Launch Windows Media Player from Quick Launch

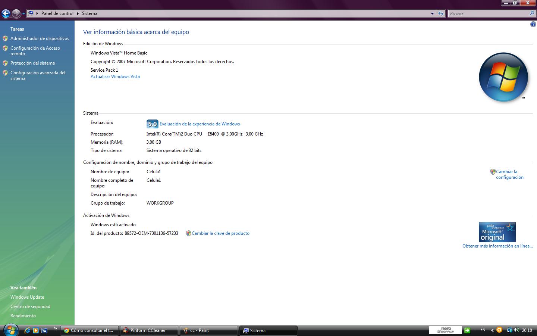36,330
